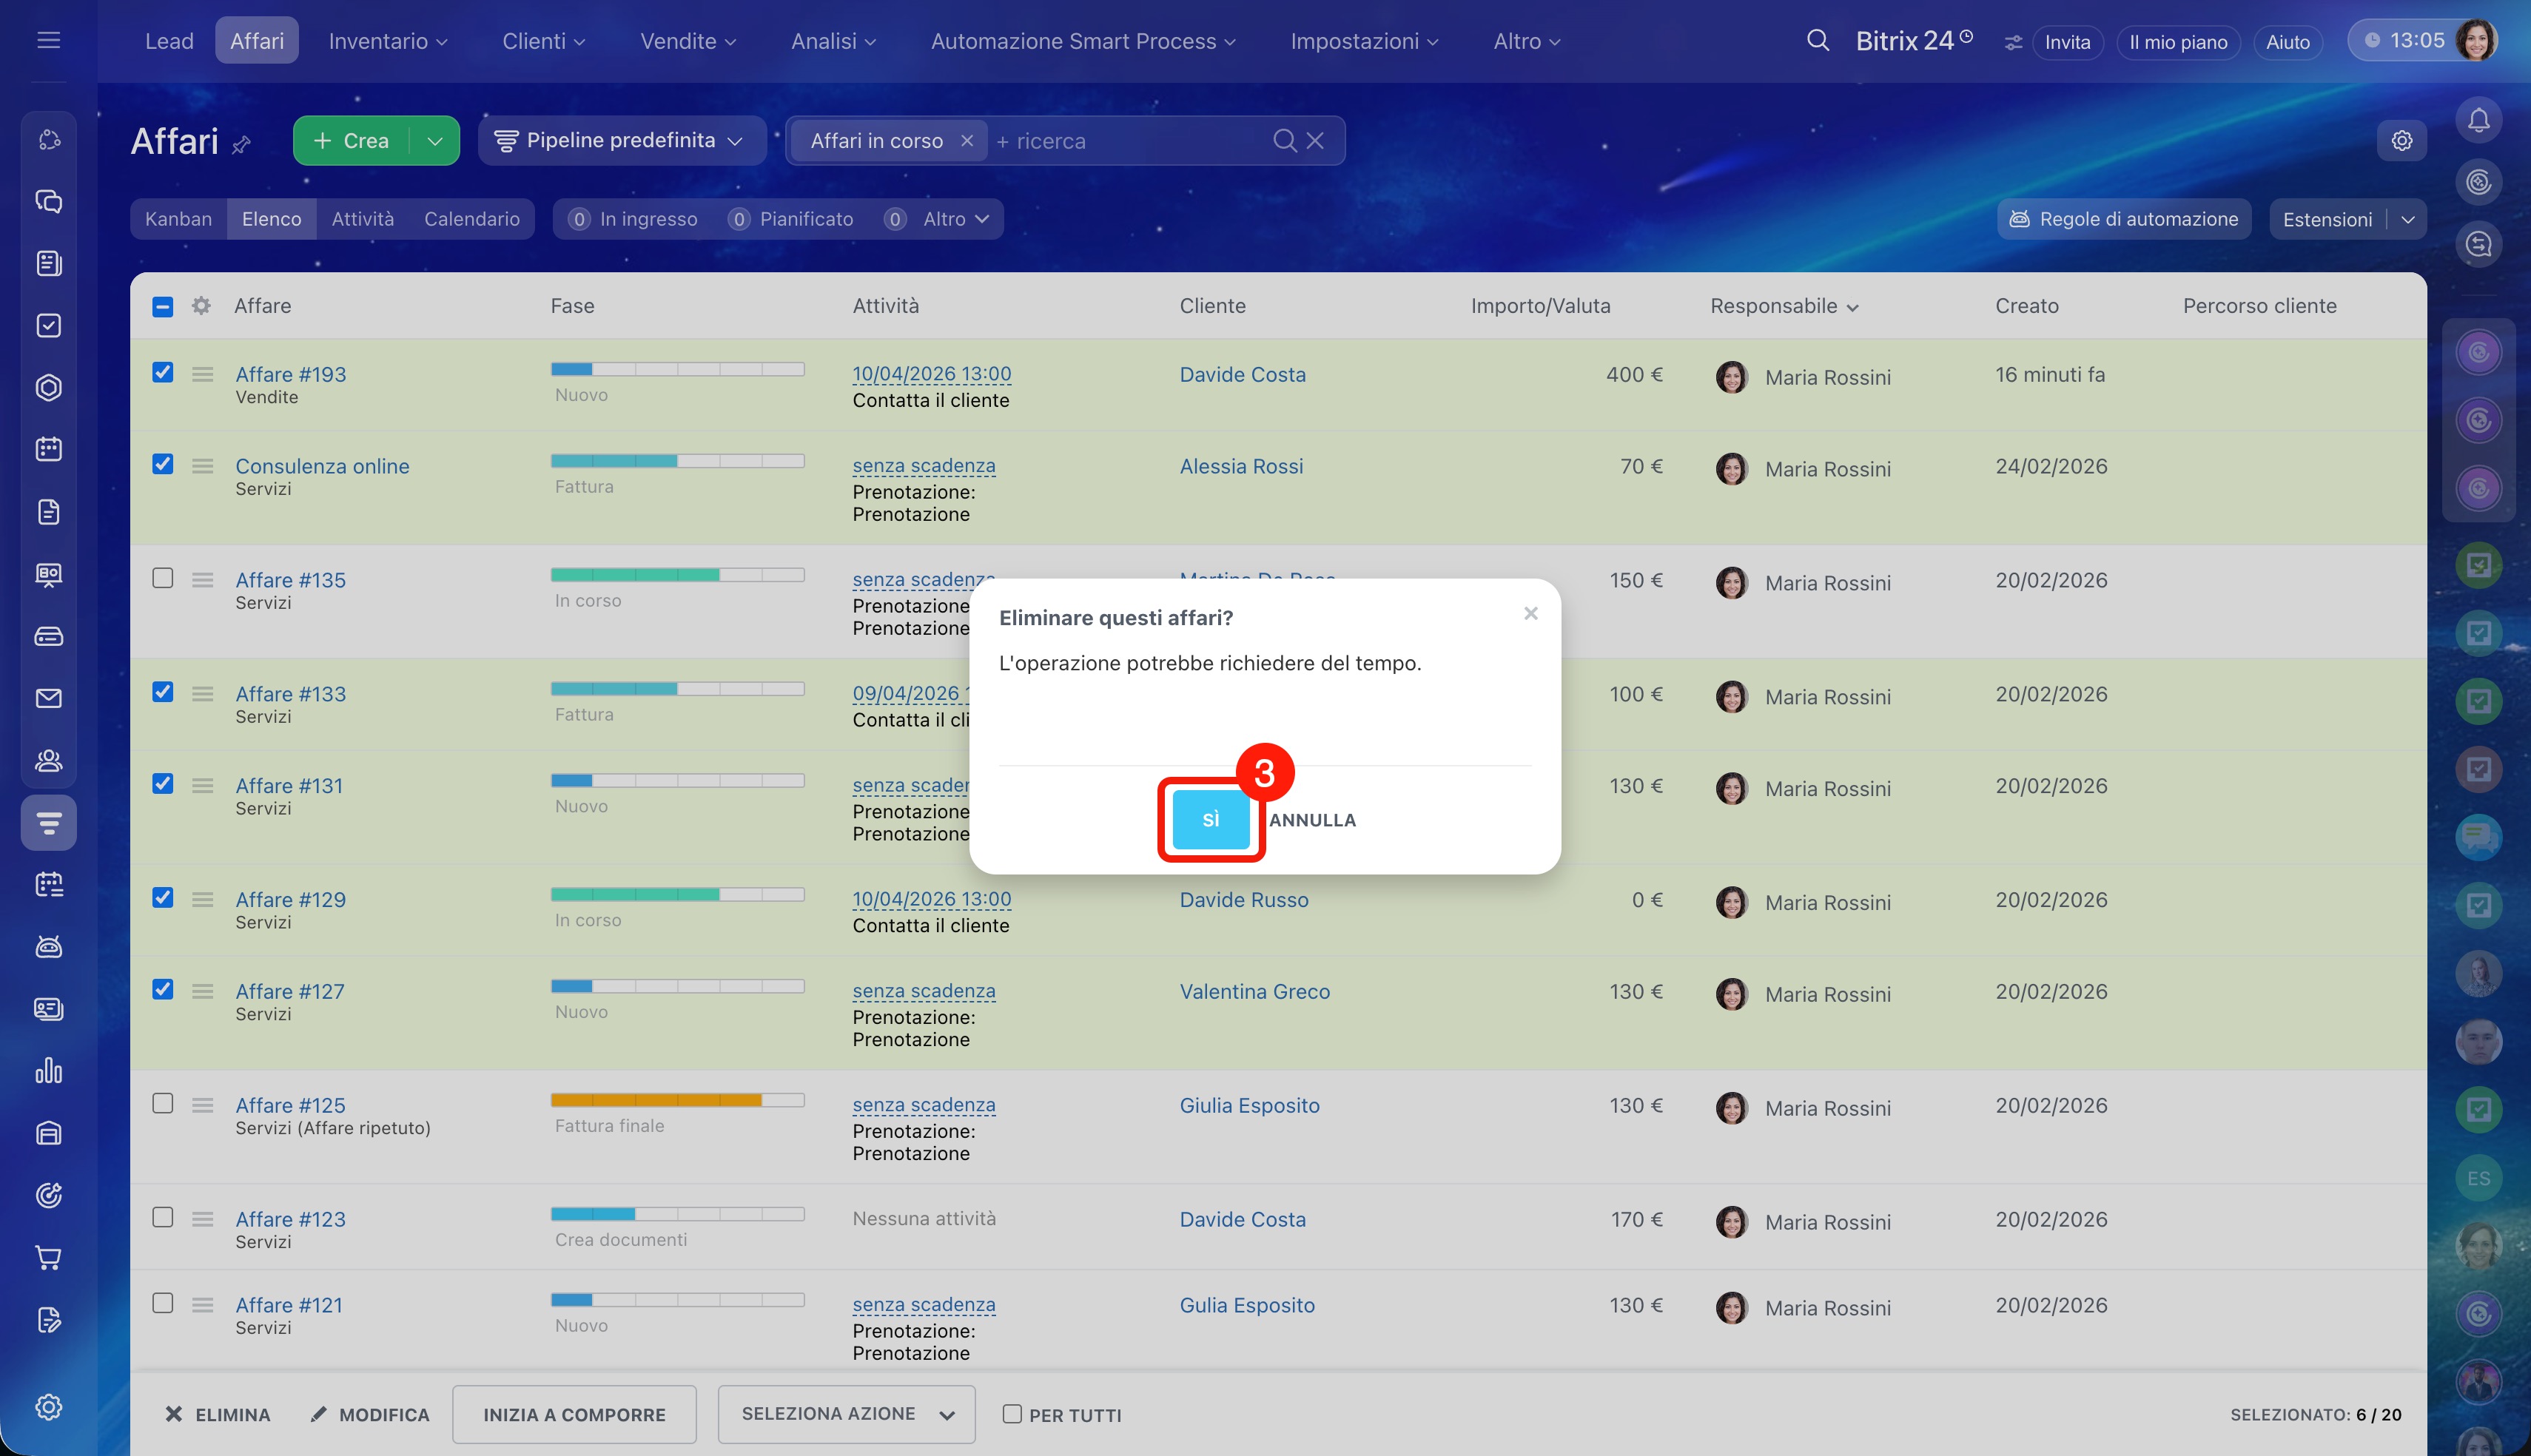The height and width of the screenshot is (1456, 2531).
Task: Enable the PER TUTTI checkbox
Action: 1012,1414
